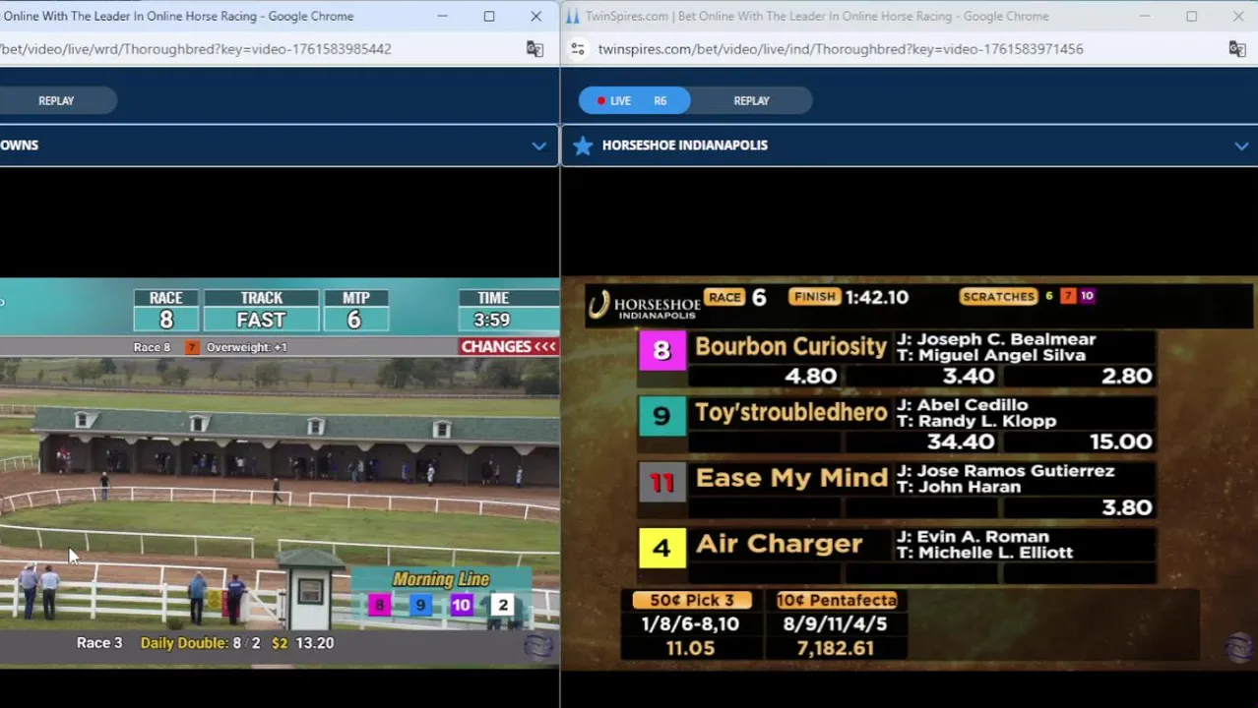Screen dimensions: 1258x708
Task: Click show payout 3.80 for Ease My Mind
Action: 1126,507
